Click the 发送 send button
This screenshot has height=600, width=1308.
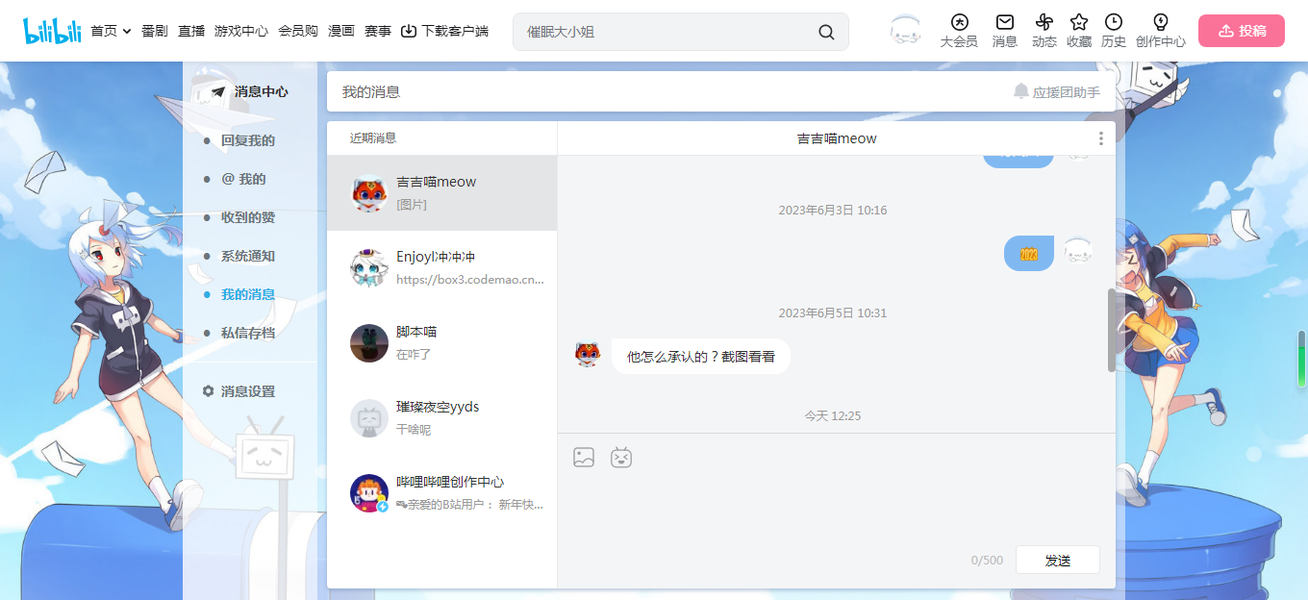pyautogui.click(x=1058, y=560)
